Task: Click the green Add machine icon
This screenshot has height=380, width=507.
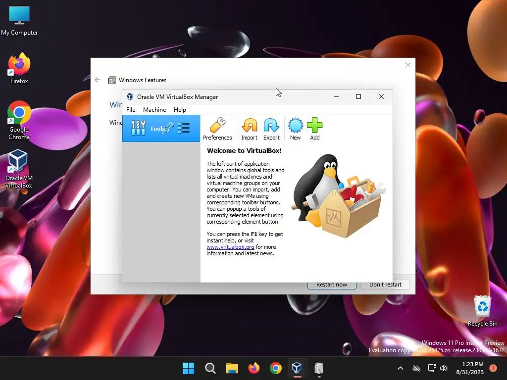Action: (x=314, y=129)
